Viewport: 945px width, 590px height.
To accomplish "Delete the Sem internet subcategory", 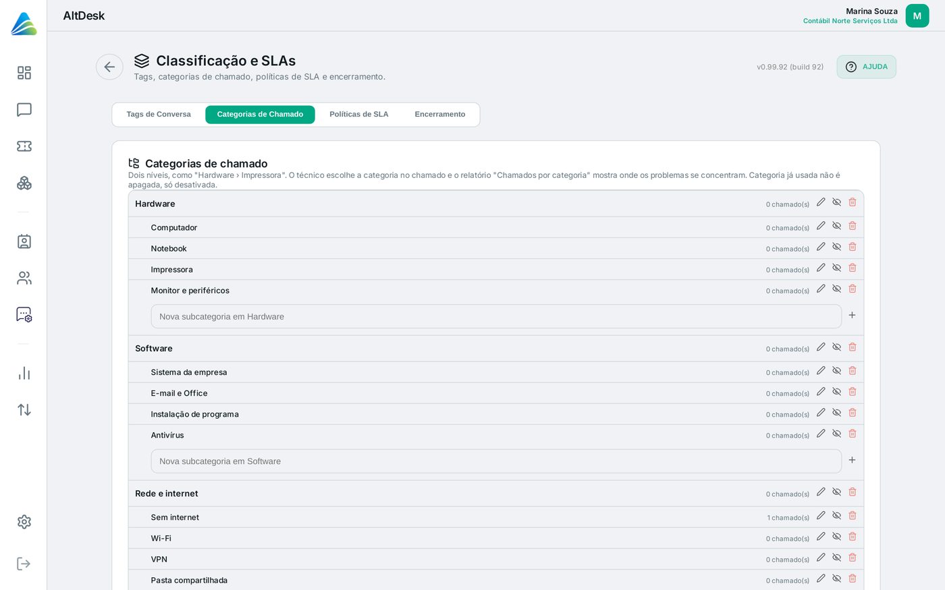I will click(x=853, y=516).
